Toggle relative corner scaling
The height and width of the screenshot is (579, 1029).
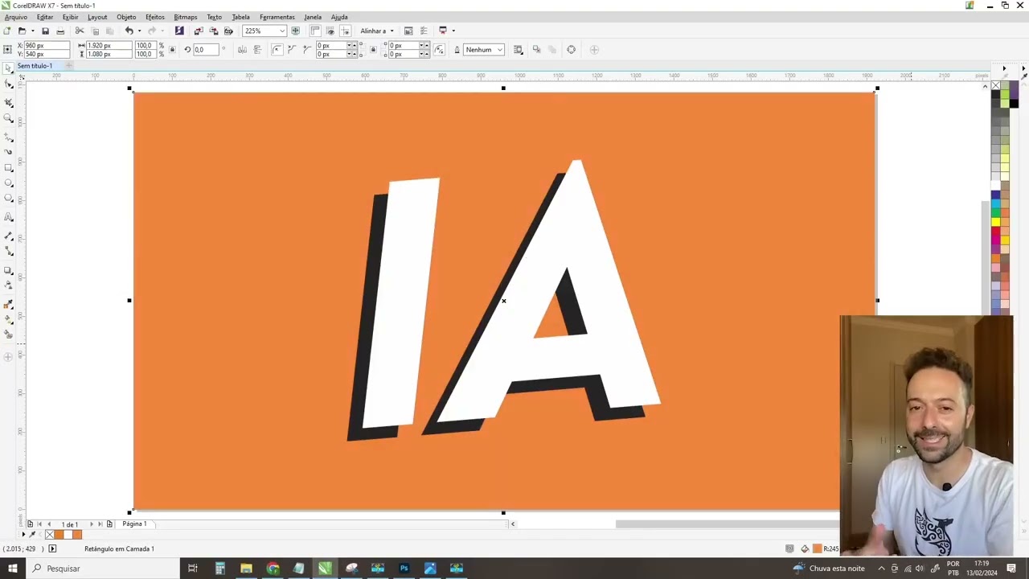439,50
